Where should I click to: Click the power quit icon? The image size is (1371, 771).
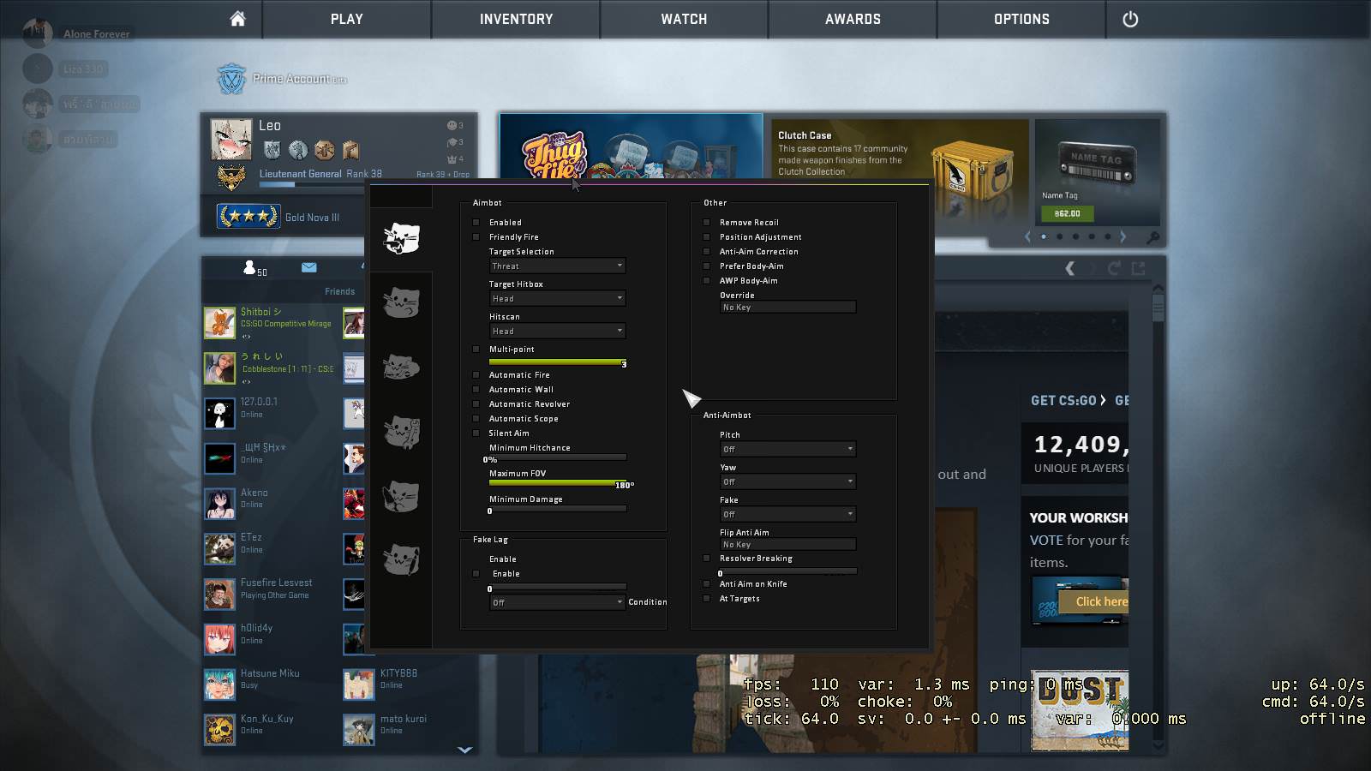[1130, 19]
